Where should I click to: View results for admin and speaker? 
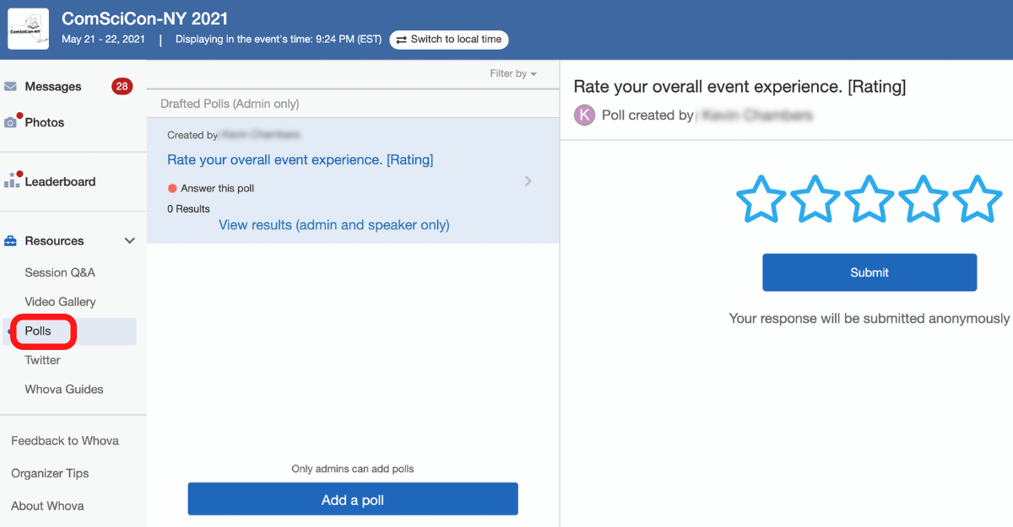[334, 225]
